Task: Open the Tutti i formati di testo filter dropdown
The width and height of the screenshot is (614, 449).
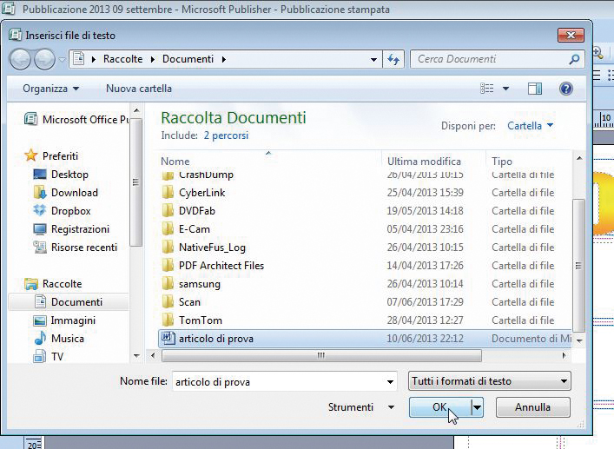Action: pyautogui.click(x=489, y=381)
